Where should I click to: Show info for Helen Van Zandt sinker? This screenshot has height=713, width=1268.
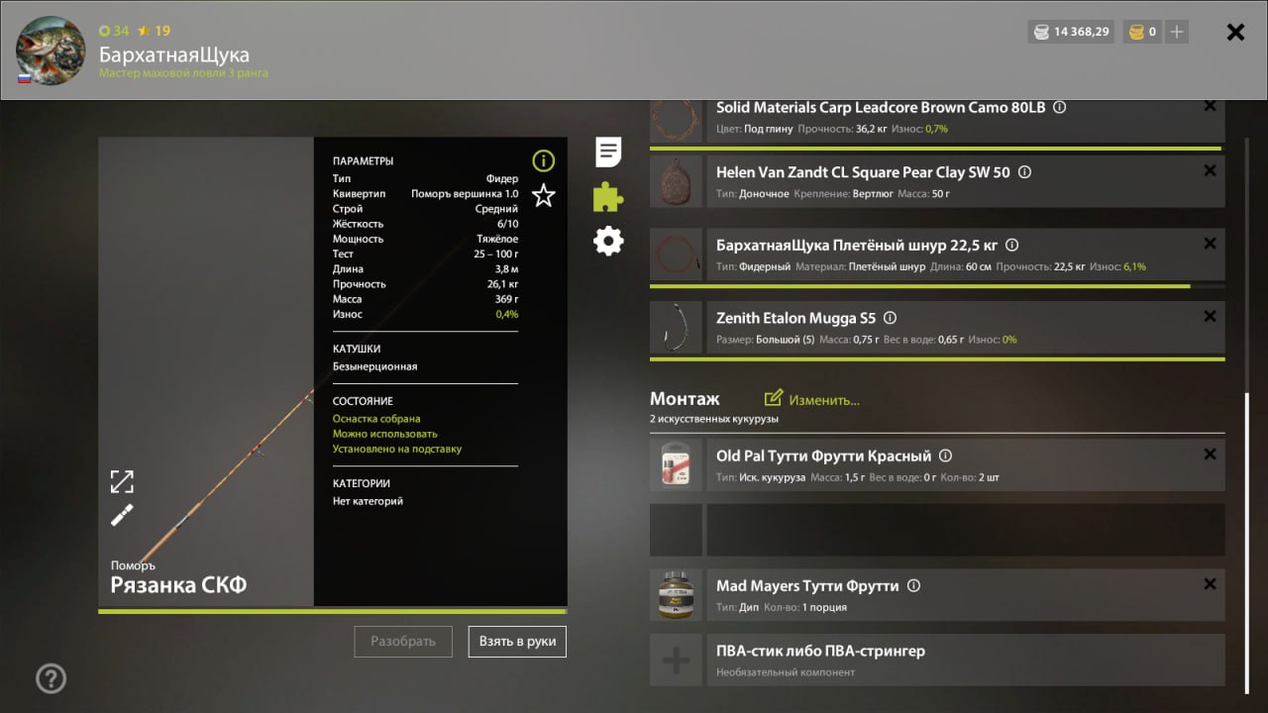coord(1024,172)
